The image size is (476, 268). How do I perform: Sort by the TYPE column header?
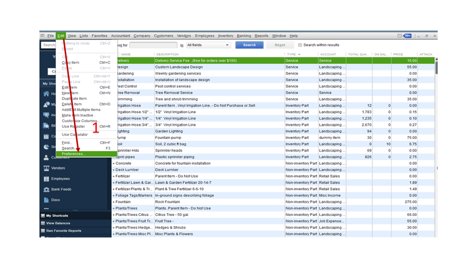(292, 54)
